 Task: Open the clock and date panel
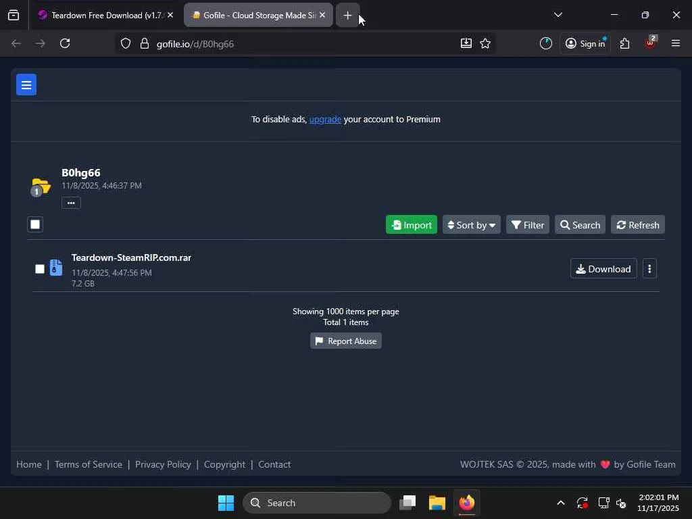click(658, 503)
